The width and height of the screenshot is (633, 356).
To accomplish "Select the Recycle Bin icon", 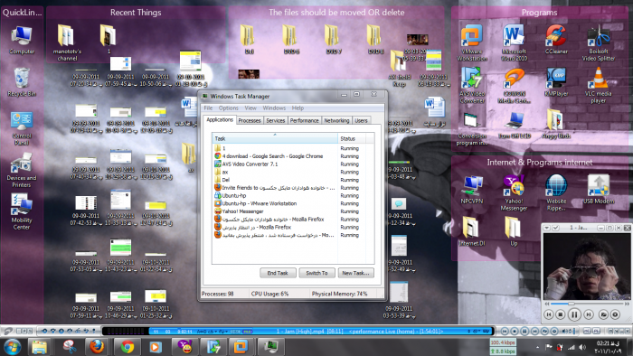I will coord(22,82).
